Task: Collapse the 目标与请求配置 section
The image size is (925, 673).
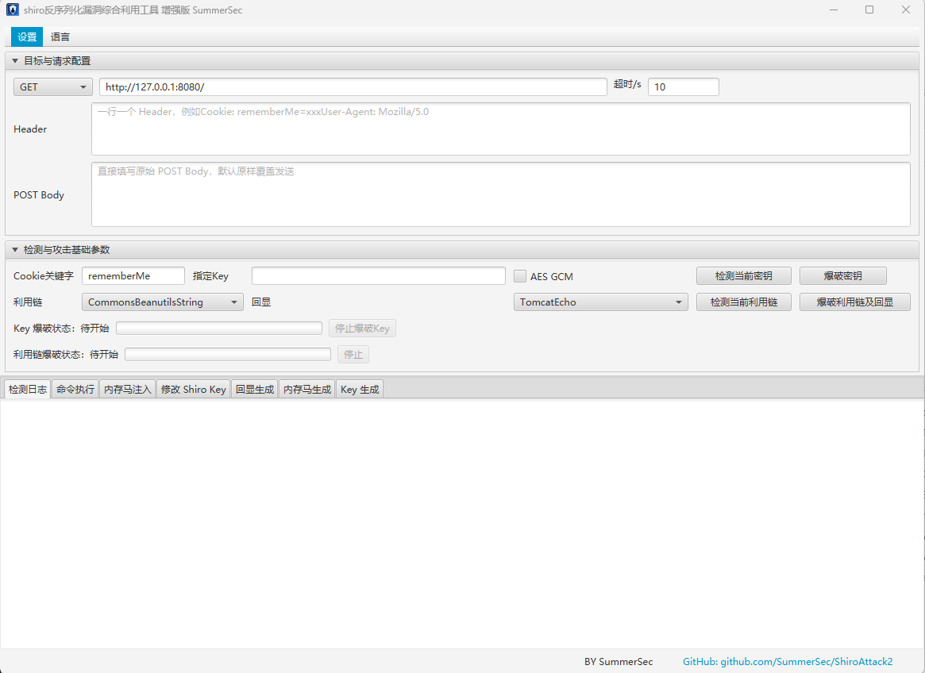Action: [x=15, y=61]
